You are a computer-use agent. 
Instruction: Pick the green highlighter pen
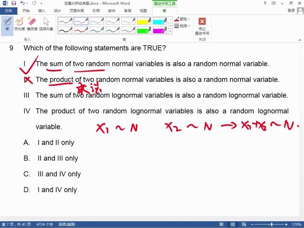click(x=144, y=30)
